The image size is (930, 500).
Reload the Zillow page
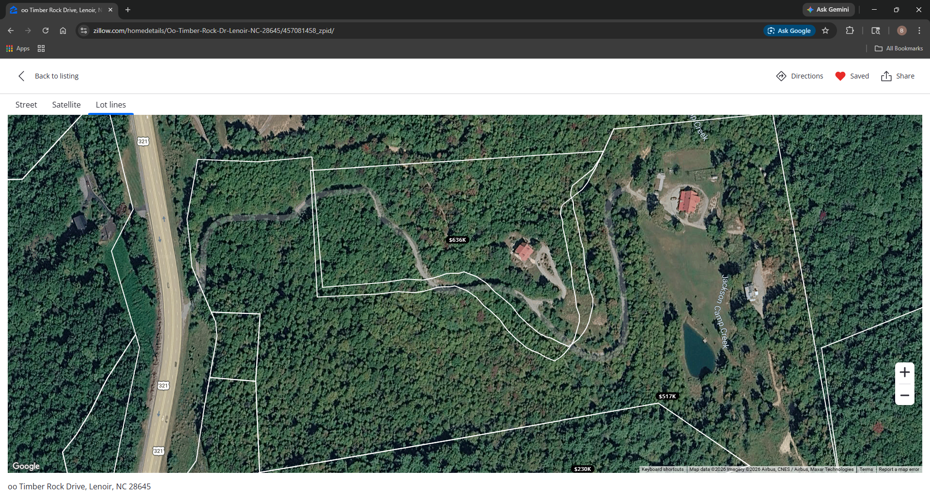point(46,31)
